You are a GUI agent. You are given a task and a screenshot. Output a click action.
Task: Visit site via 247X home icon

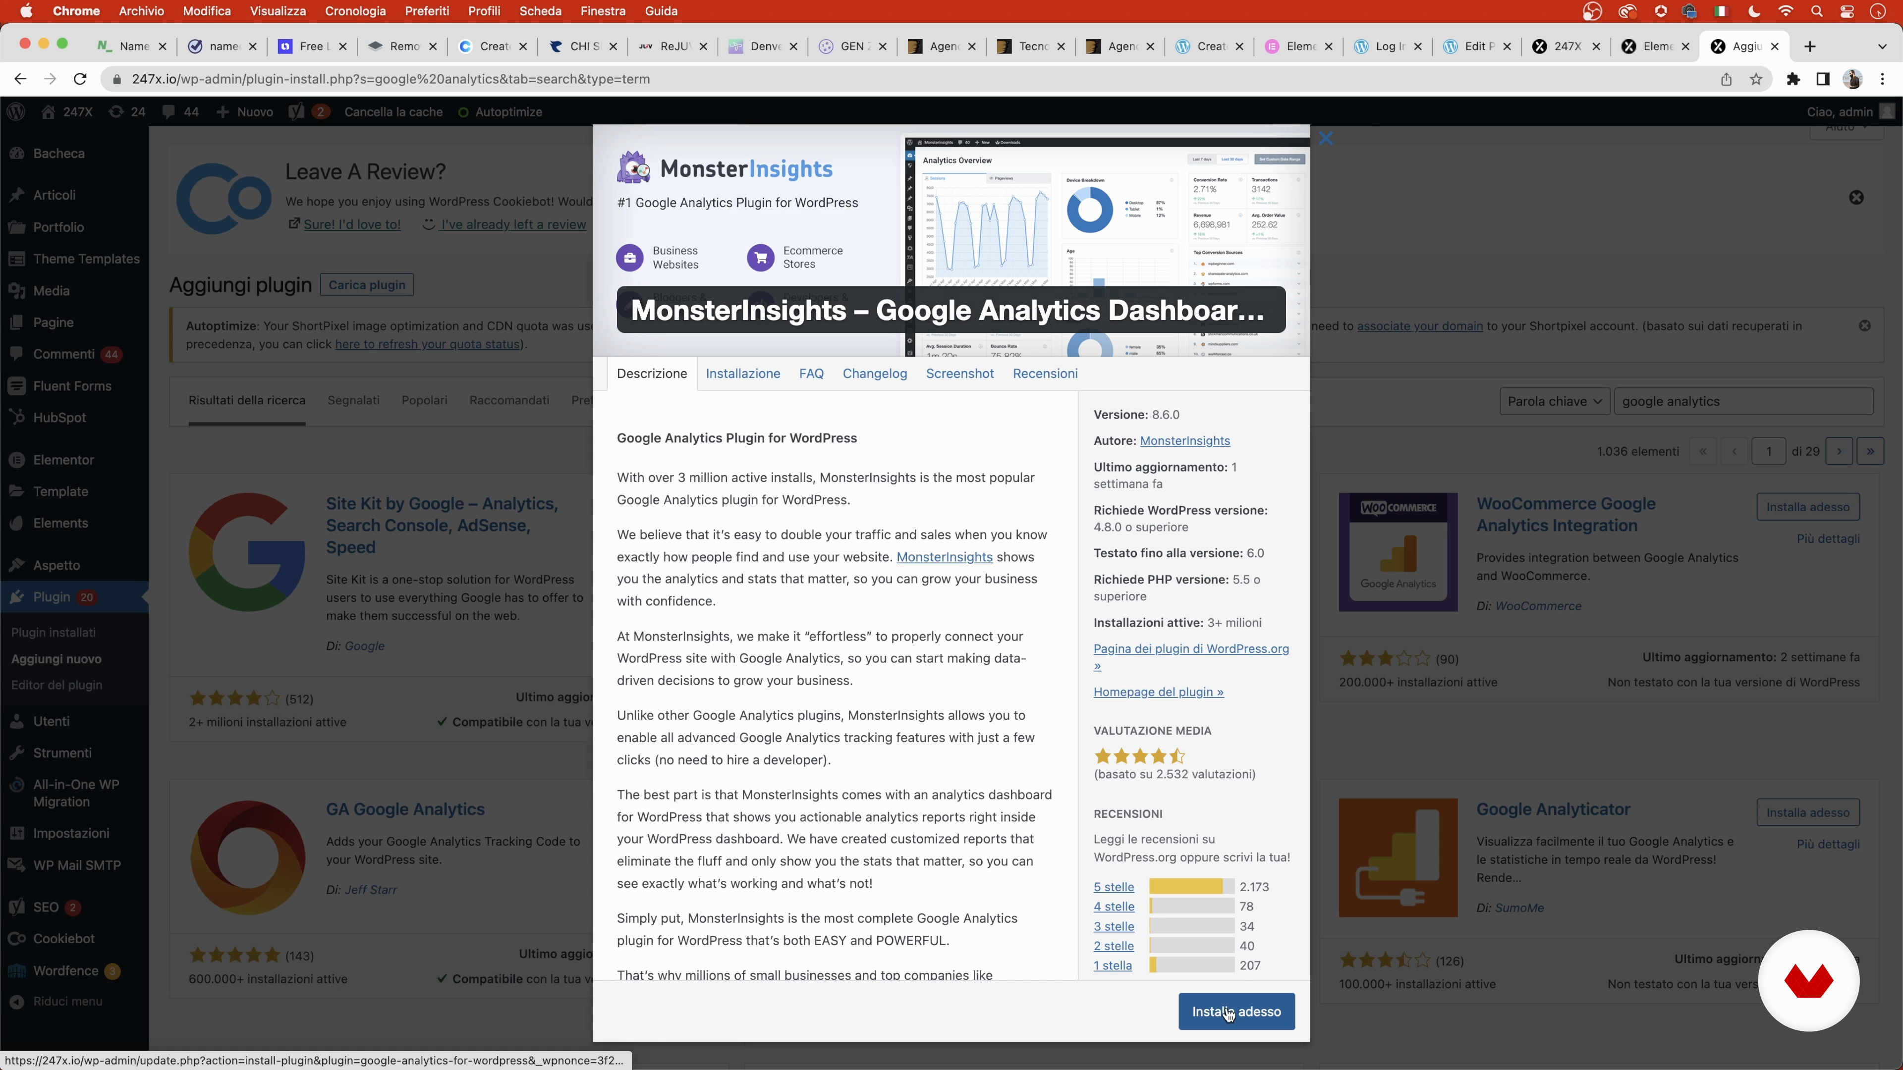coord(66,111)
